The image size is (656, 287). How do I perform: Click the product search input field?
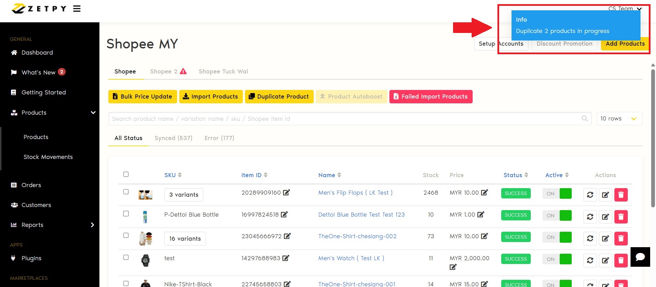(x=344, y=119)
